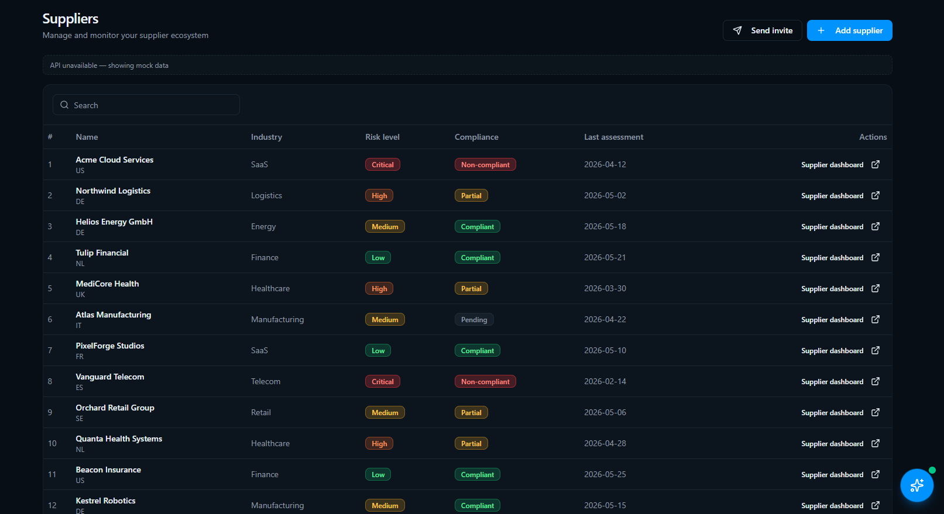Click the Send invite button
Viewport: 944px width, 514px height.
coord(763,30)
